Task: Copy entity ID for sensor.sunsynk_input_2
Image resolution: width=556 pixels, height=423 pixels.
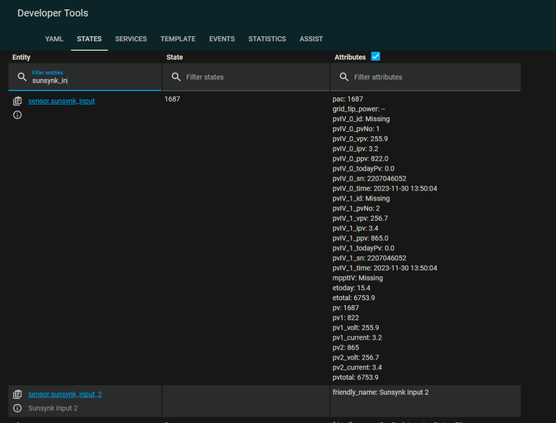Action: tap(17, 394)
